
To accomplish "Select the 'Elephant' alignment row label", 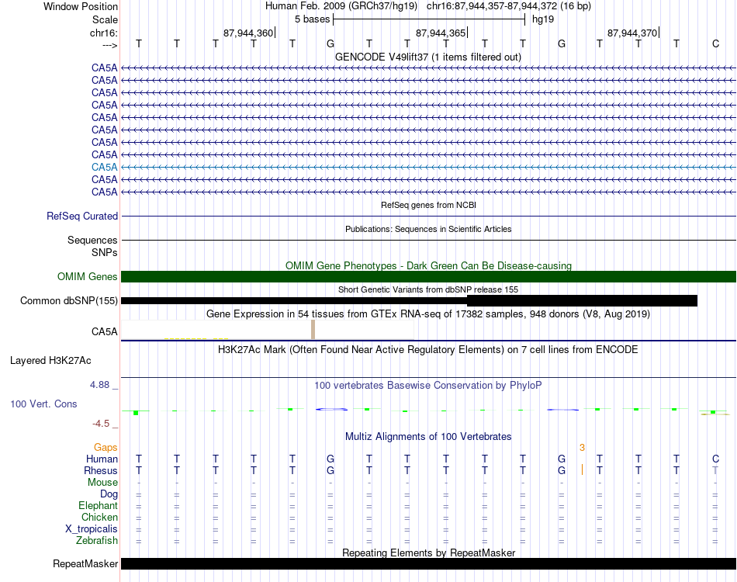I will click(x=98, y=506).
